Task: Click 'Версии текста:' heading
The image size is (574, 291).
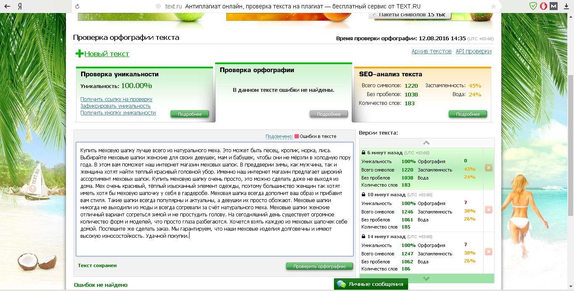Action: tap(378, 133)
